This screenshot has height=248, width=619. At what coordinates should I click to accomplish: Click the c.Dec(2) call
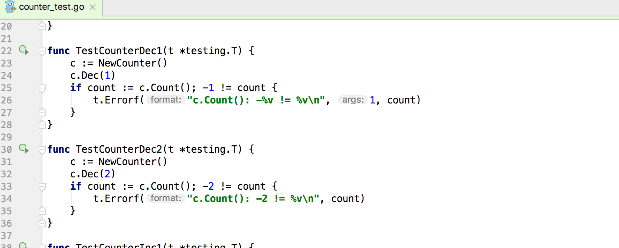point(93,174)
